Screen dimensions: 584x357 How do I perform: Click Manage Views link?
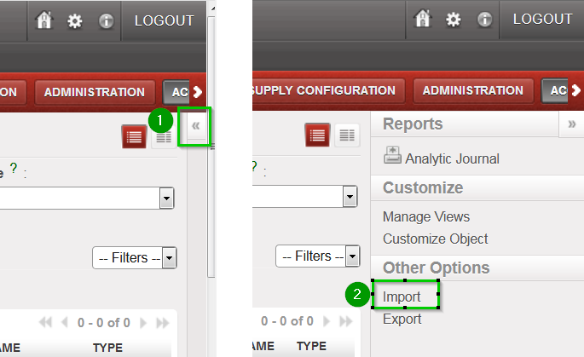[x=426, y=216]
